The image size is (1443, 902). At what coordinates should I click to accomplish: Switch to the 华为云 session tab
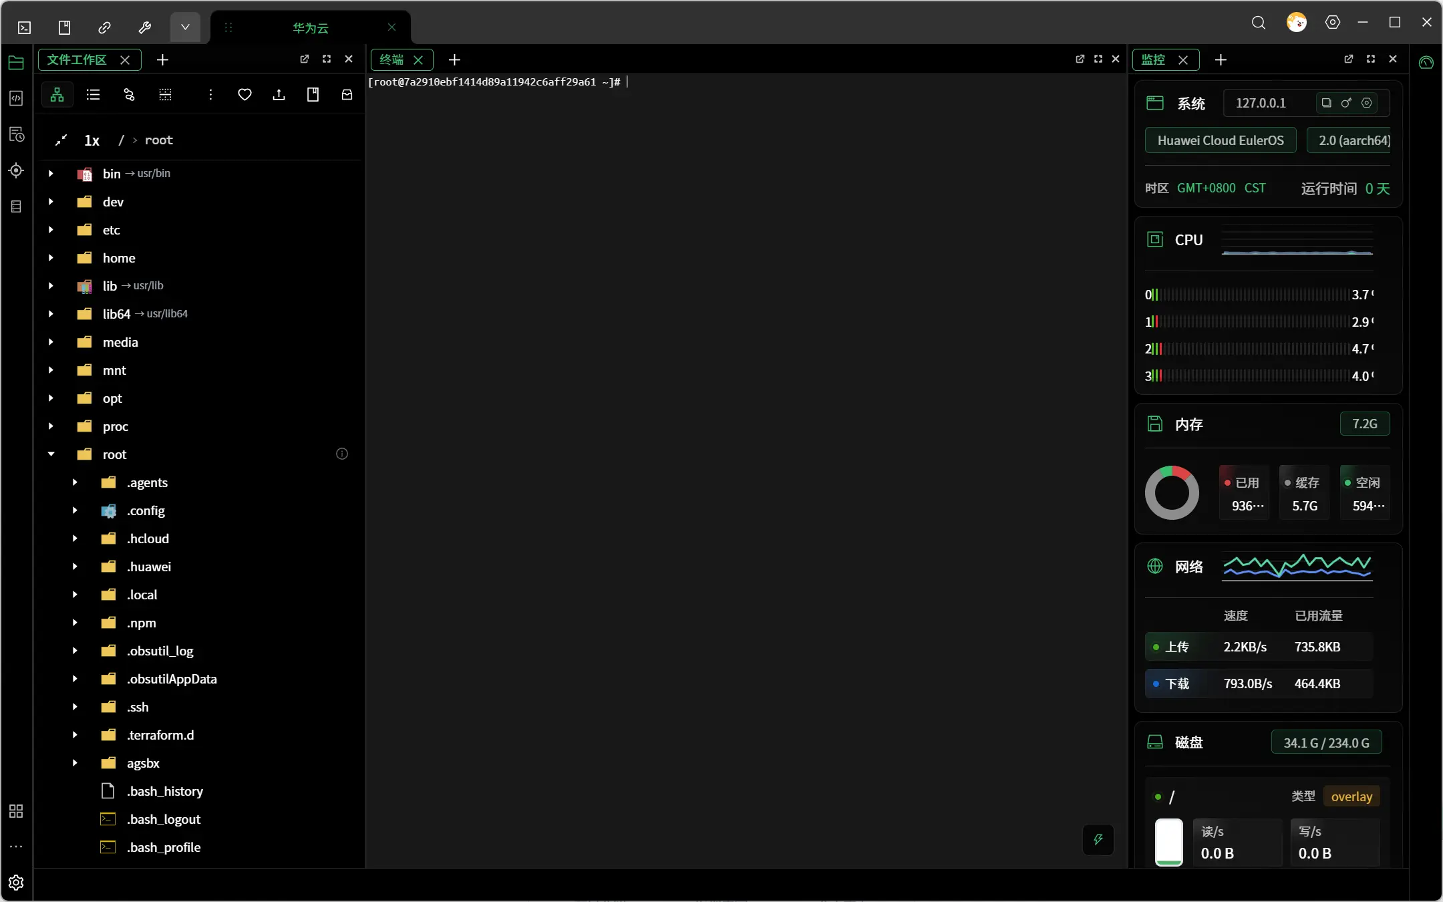pos(311,28)
